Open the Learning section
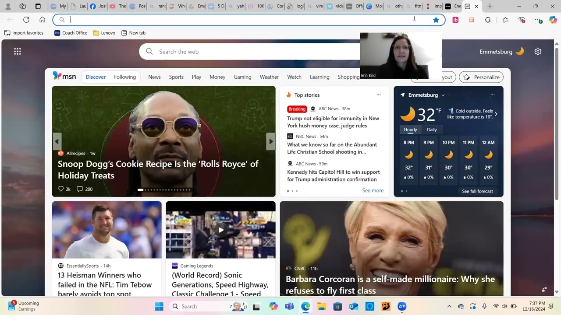The image size is (561, 315). [320, 77]
